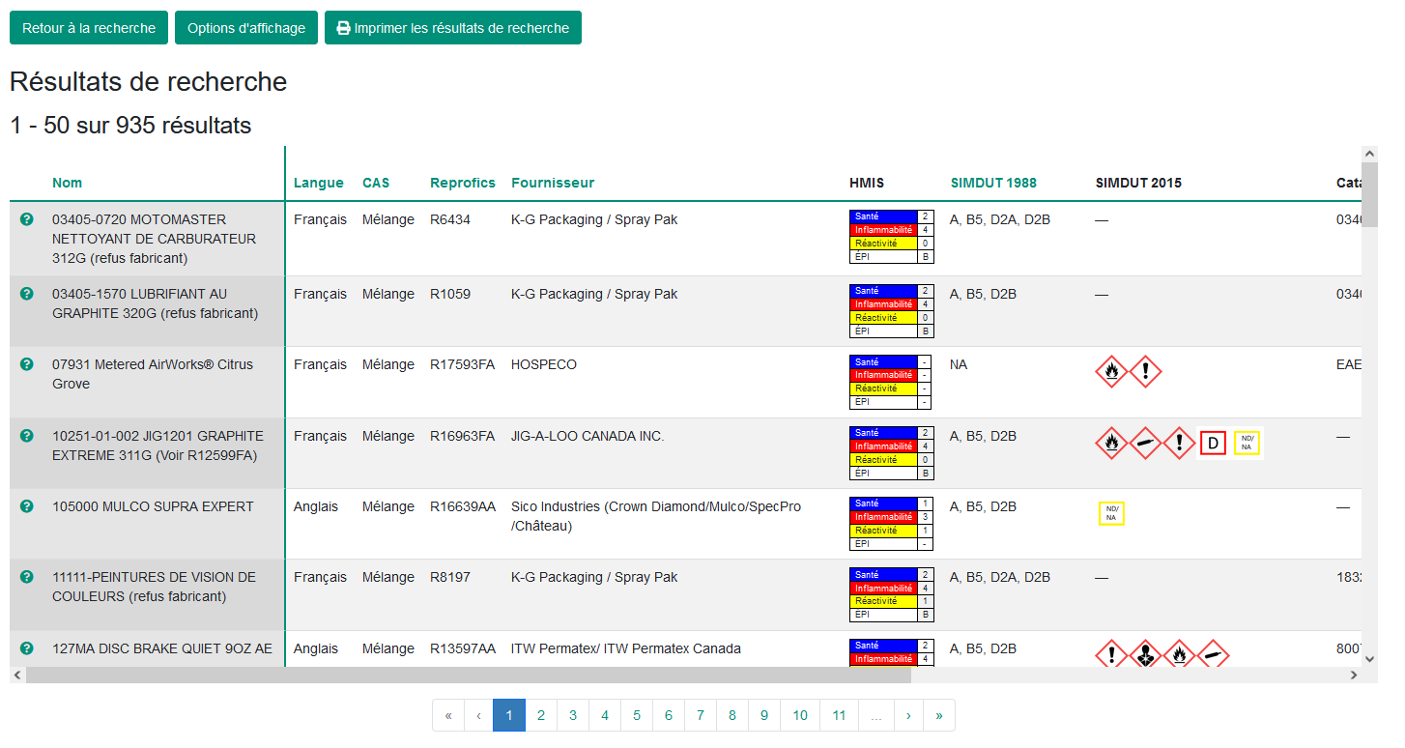Screen dimensions: 1405x748
Task: Jump to next page with single arrow
Action: pyautogui.click(x=908, y=715)
